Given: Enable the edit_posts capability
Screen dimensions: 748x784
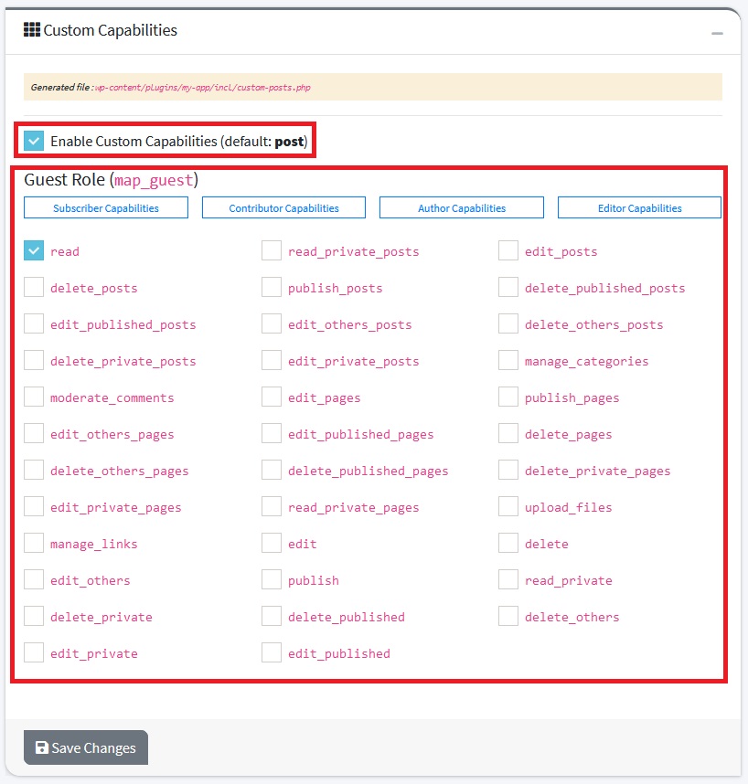Looking at the screenshot, I should pyautogui.click(x=508, y=251).
